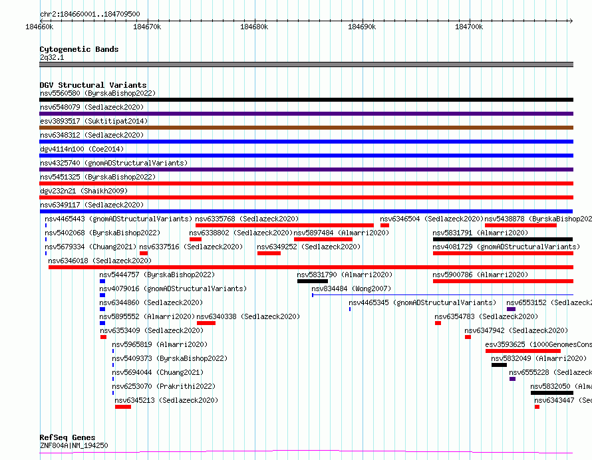
Task: Click the nsv6345213 (Sedlazeck2020) label
Action: click(166, 400)
